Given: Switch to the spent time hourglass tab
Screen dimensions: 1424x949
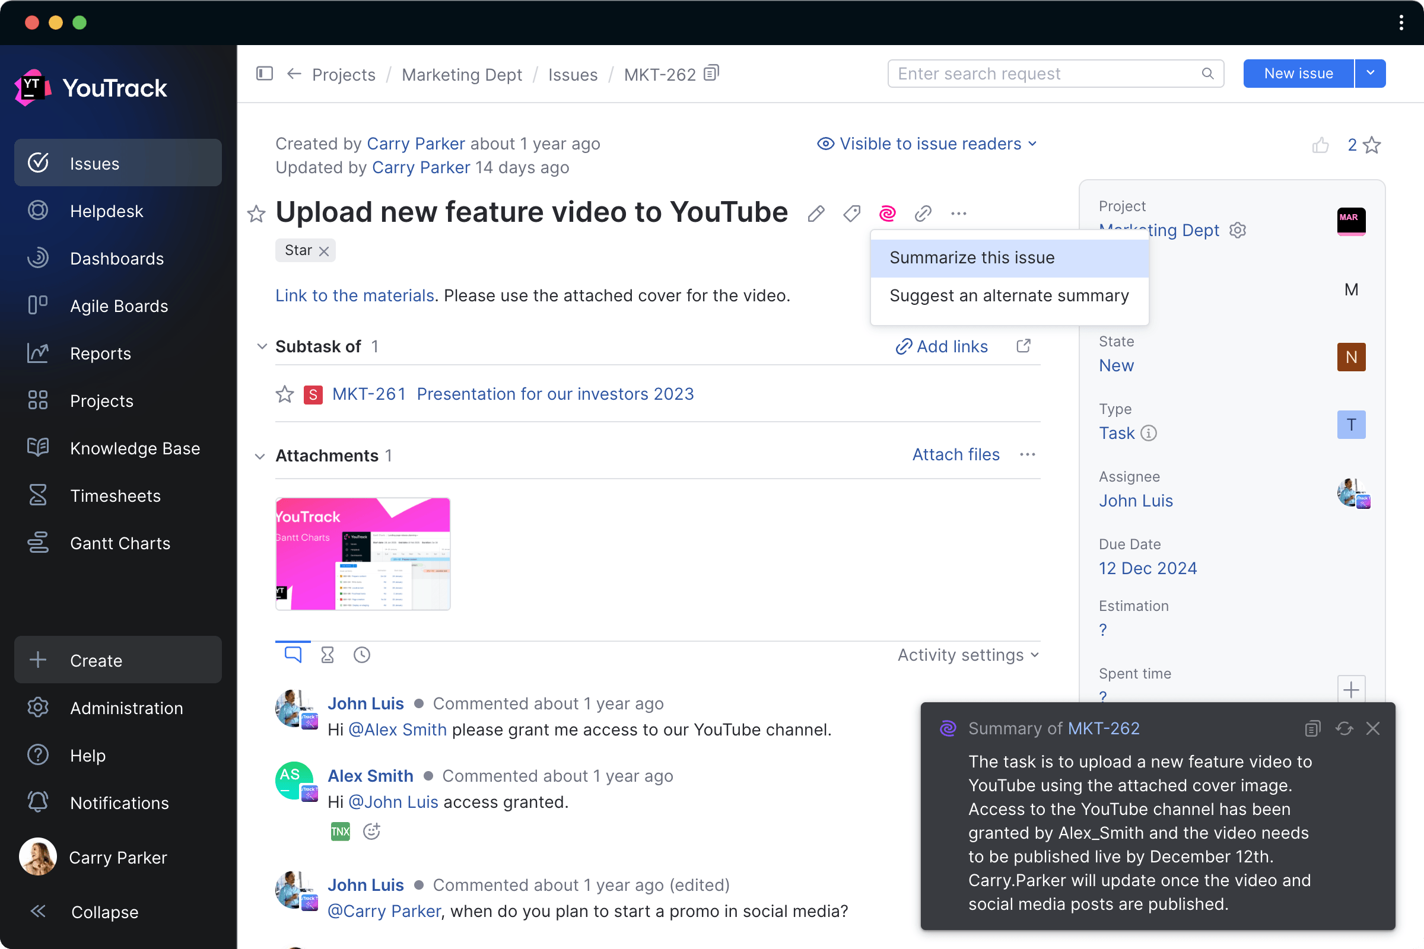Looking at the screenshot, I should click(x=327, y=654).
